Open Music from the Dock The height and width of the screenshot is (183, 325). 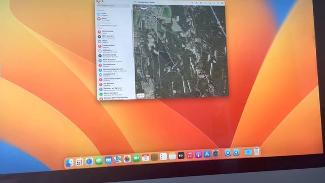[189, 155]
